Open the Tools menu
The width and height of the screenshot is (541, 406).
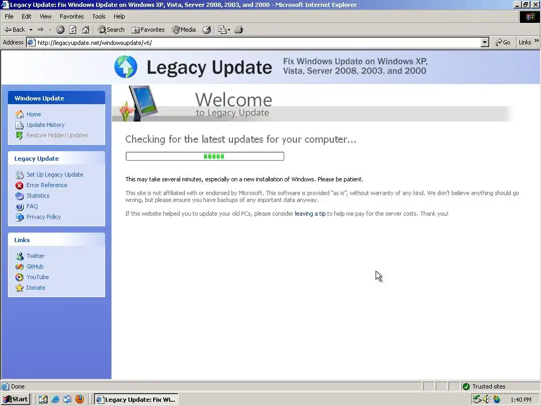tap(99, 16)
